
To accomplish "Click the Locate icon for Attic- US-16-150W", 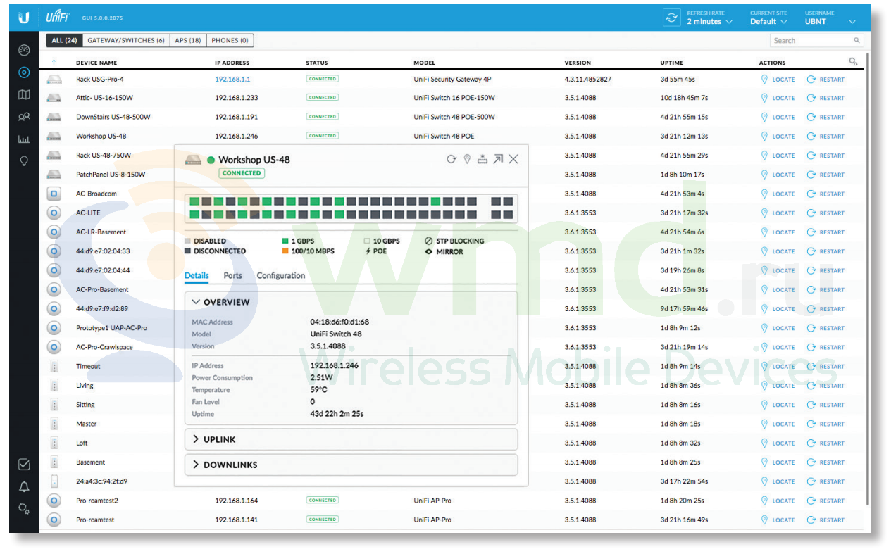I will point(764,99).
